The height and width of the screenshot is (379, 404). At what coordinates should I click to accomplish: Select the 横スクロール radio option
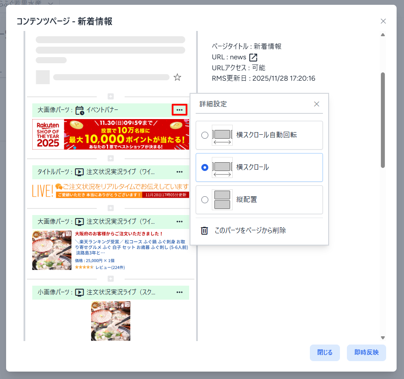tap(205, 167)
